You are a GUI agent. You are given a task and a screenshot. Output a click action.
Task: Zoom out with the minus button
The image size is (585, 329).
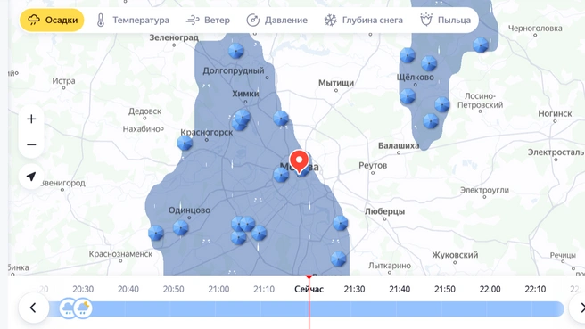[31, 144]
